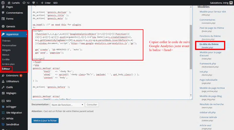Click the Consulter button
234x130 pixels.
click(x=92, y=105)
